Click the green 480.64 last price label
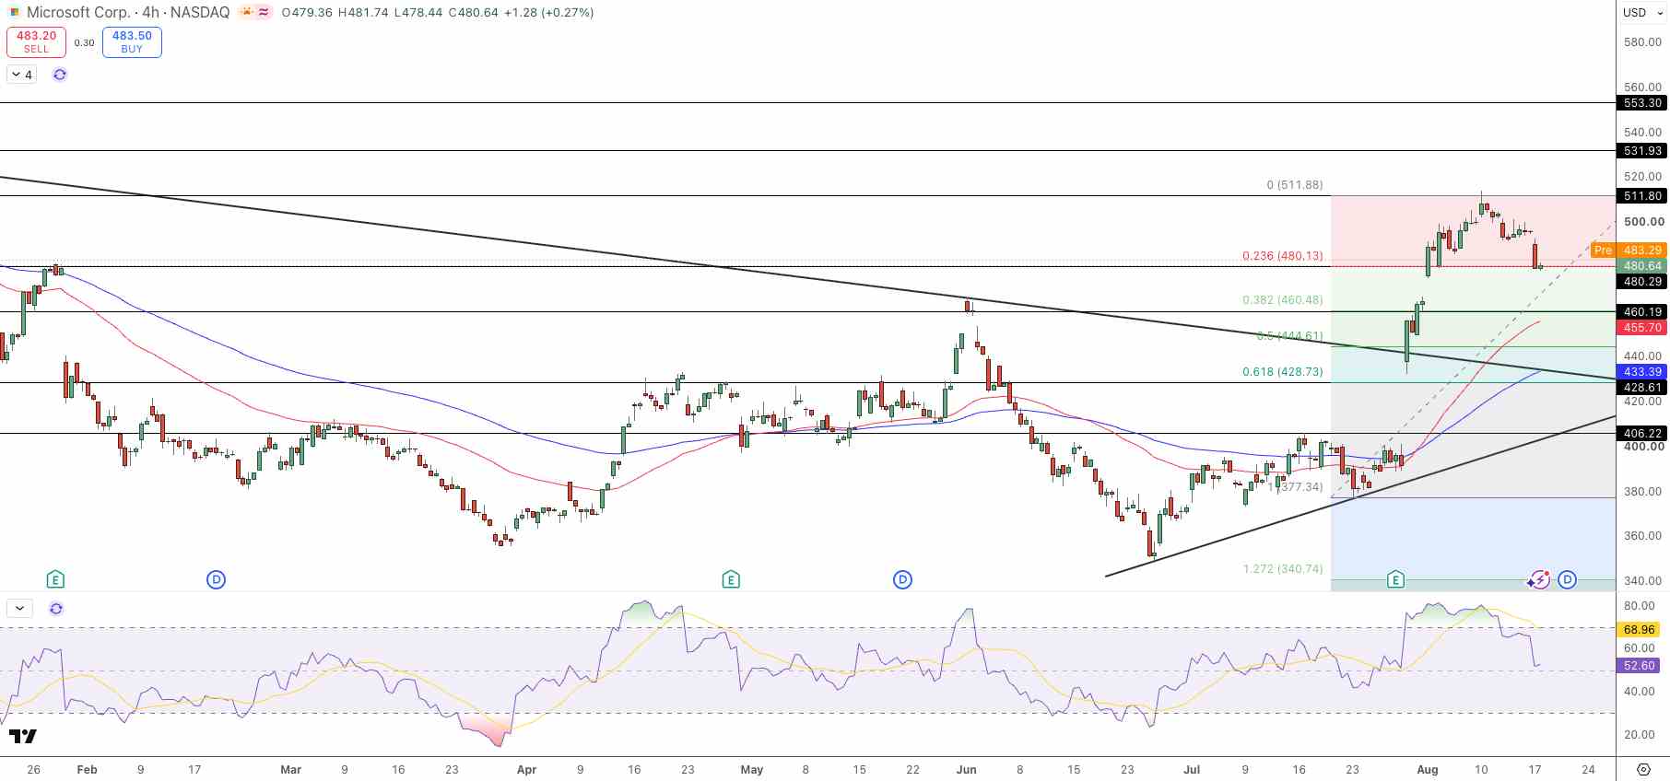Viewport: 1670px width, 781px height. point(1642,266)
